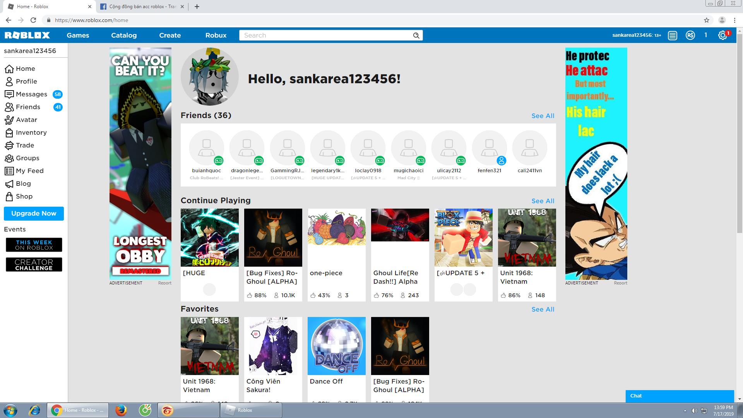Open the Windows Start menu

(10, 410)
